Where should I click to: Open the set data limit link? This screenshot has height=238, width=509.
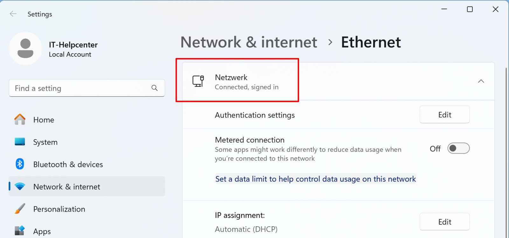316,179
